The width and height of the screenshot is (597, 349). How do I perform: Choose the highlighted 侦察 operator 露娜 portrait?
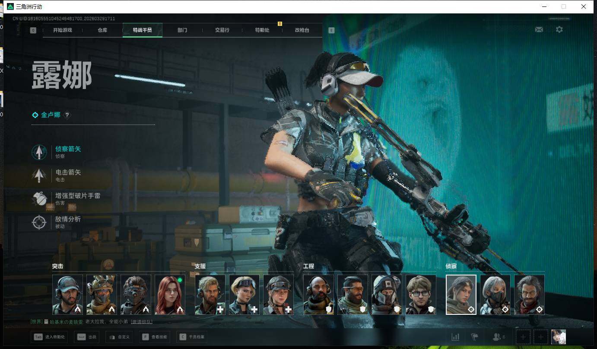click(x=461, y=295)
